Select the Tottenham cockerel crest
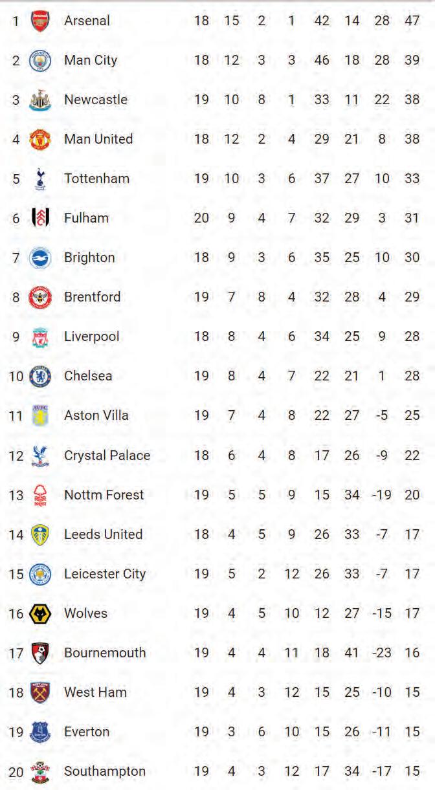435x790 pixels. [40, 179]
